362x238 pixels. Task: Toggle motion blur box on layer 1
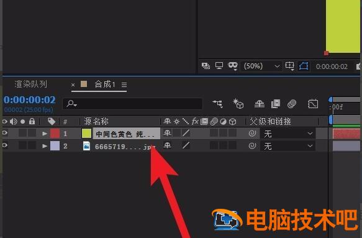click(x=214, y=133)
